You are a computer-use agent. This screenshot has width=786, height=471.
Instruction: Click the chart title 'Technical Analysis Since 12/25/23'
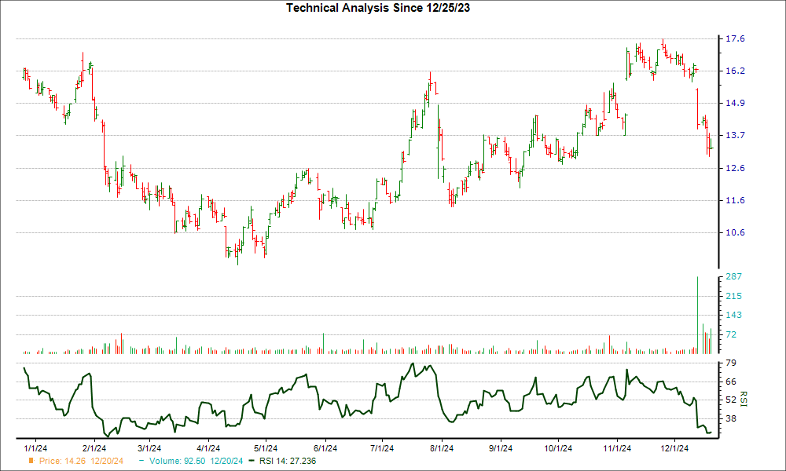[378, 8]
